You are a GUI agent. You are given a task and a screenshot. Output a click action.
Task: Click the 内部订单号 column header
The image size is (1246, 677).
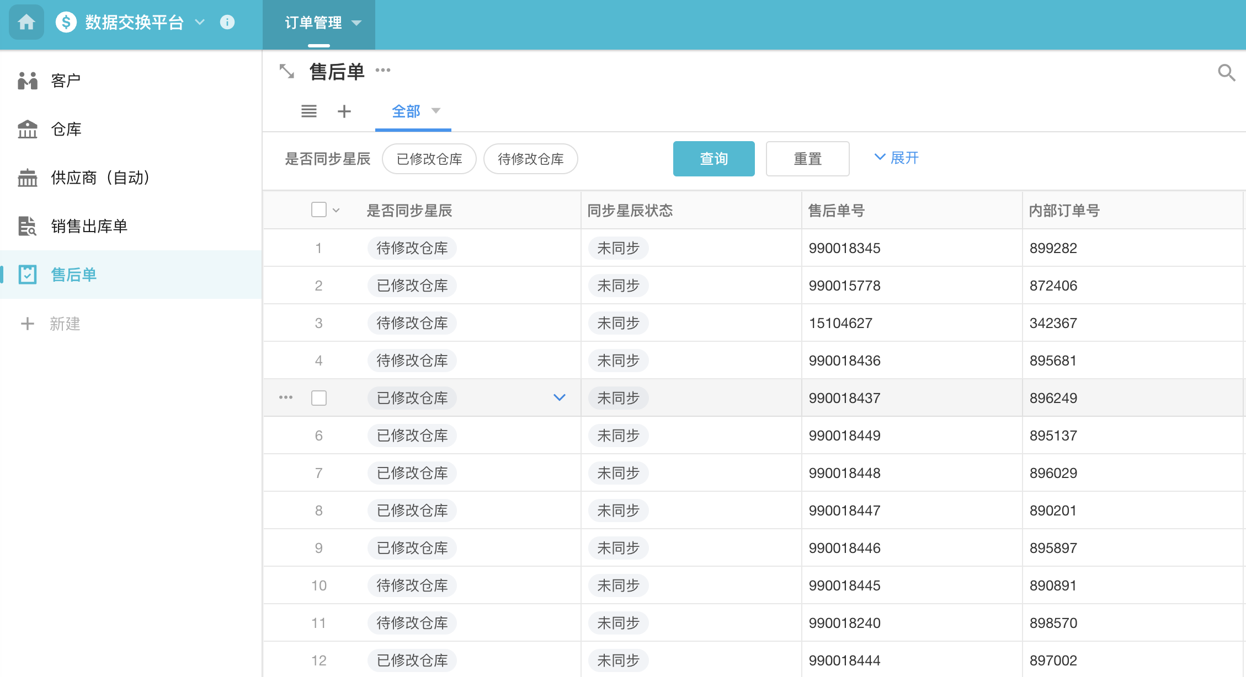[1064, 210]
